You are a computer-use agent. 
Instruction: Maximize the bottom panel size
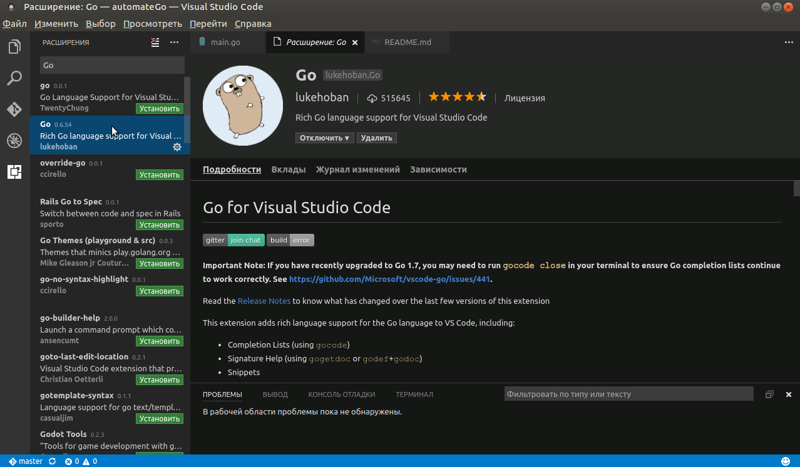coord(769,394)
